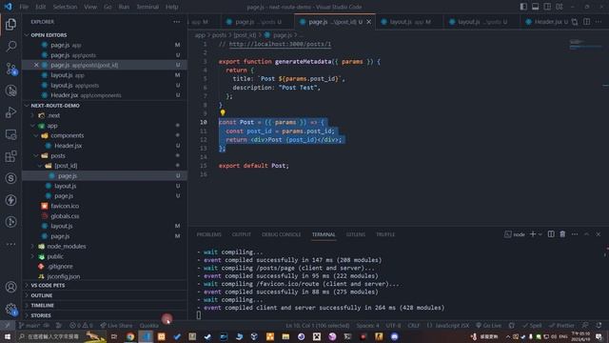Switch to the DEBUG CONSOLE tab

click(282, 234)
